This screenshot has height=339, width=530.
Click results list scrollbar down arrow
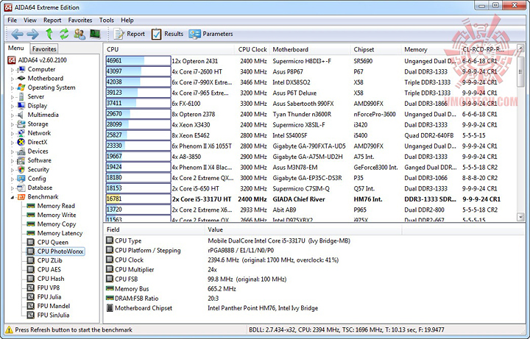point(520,217)
